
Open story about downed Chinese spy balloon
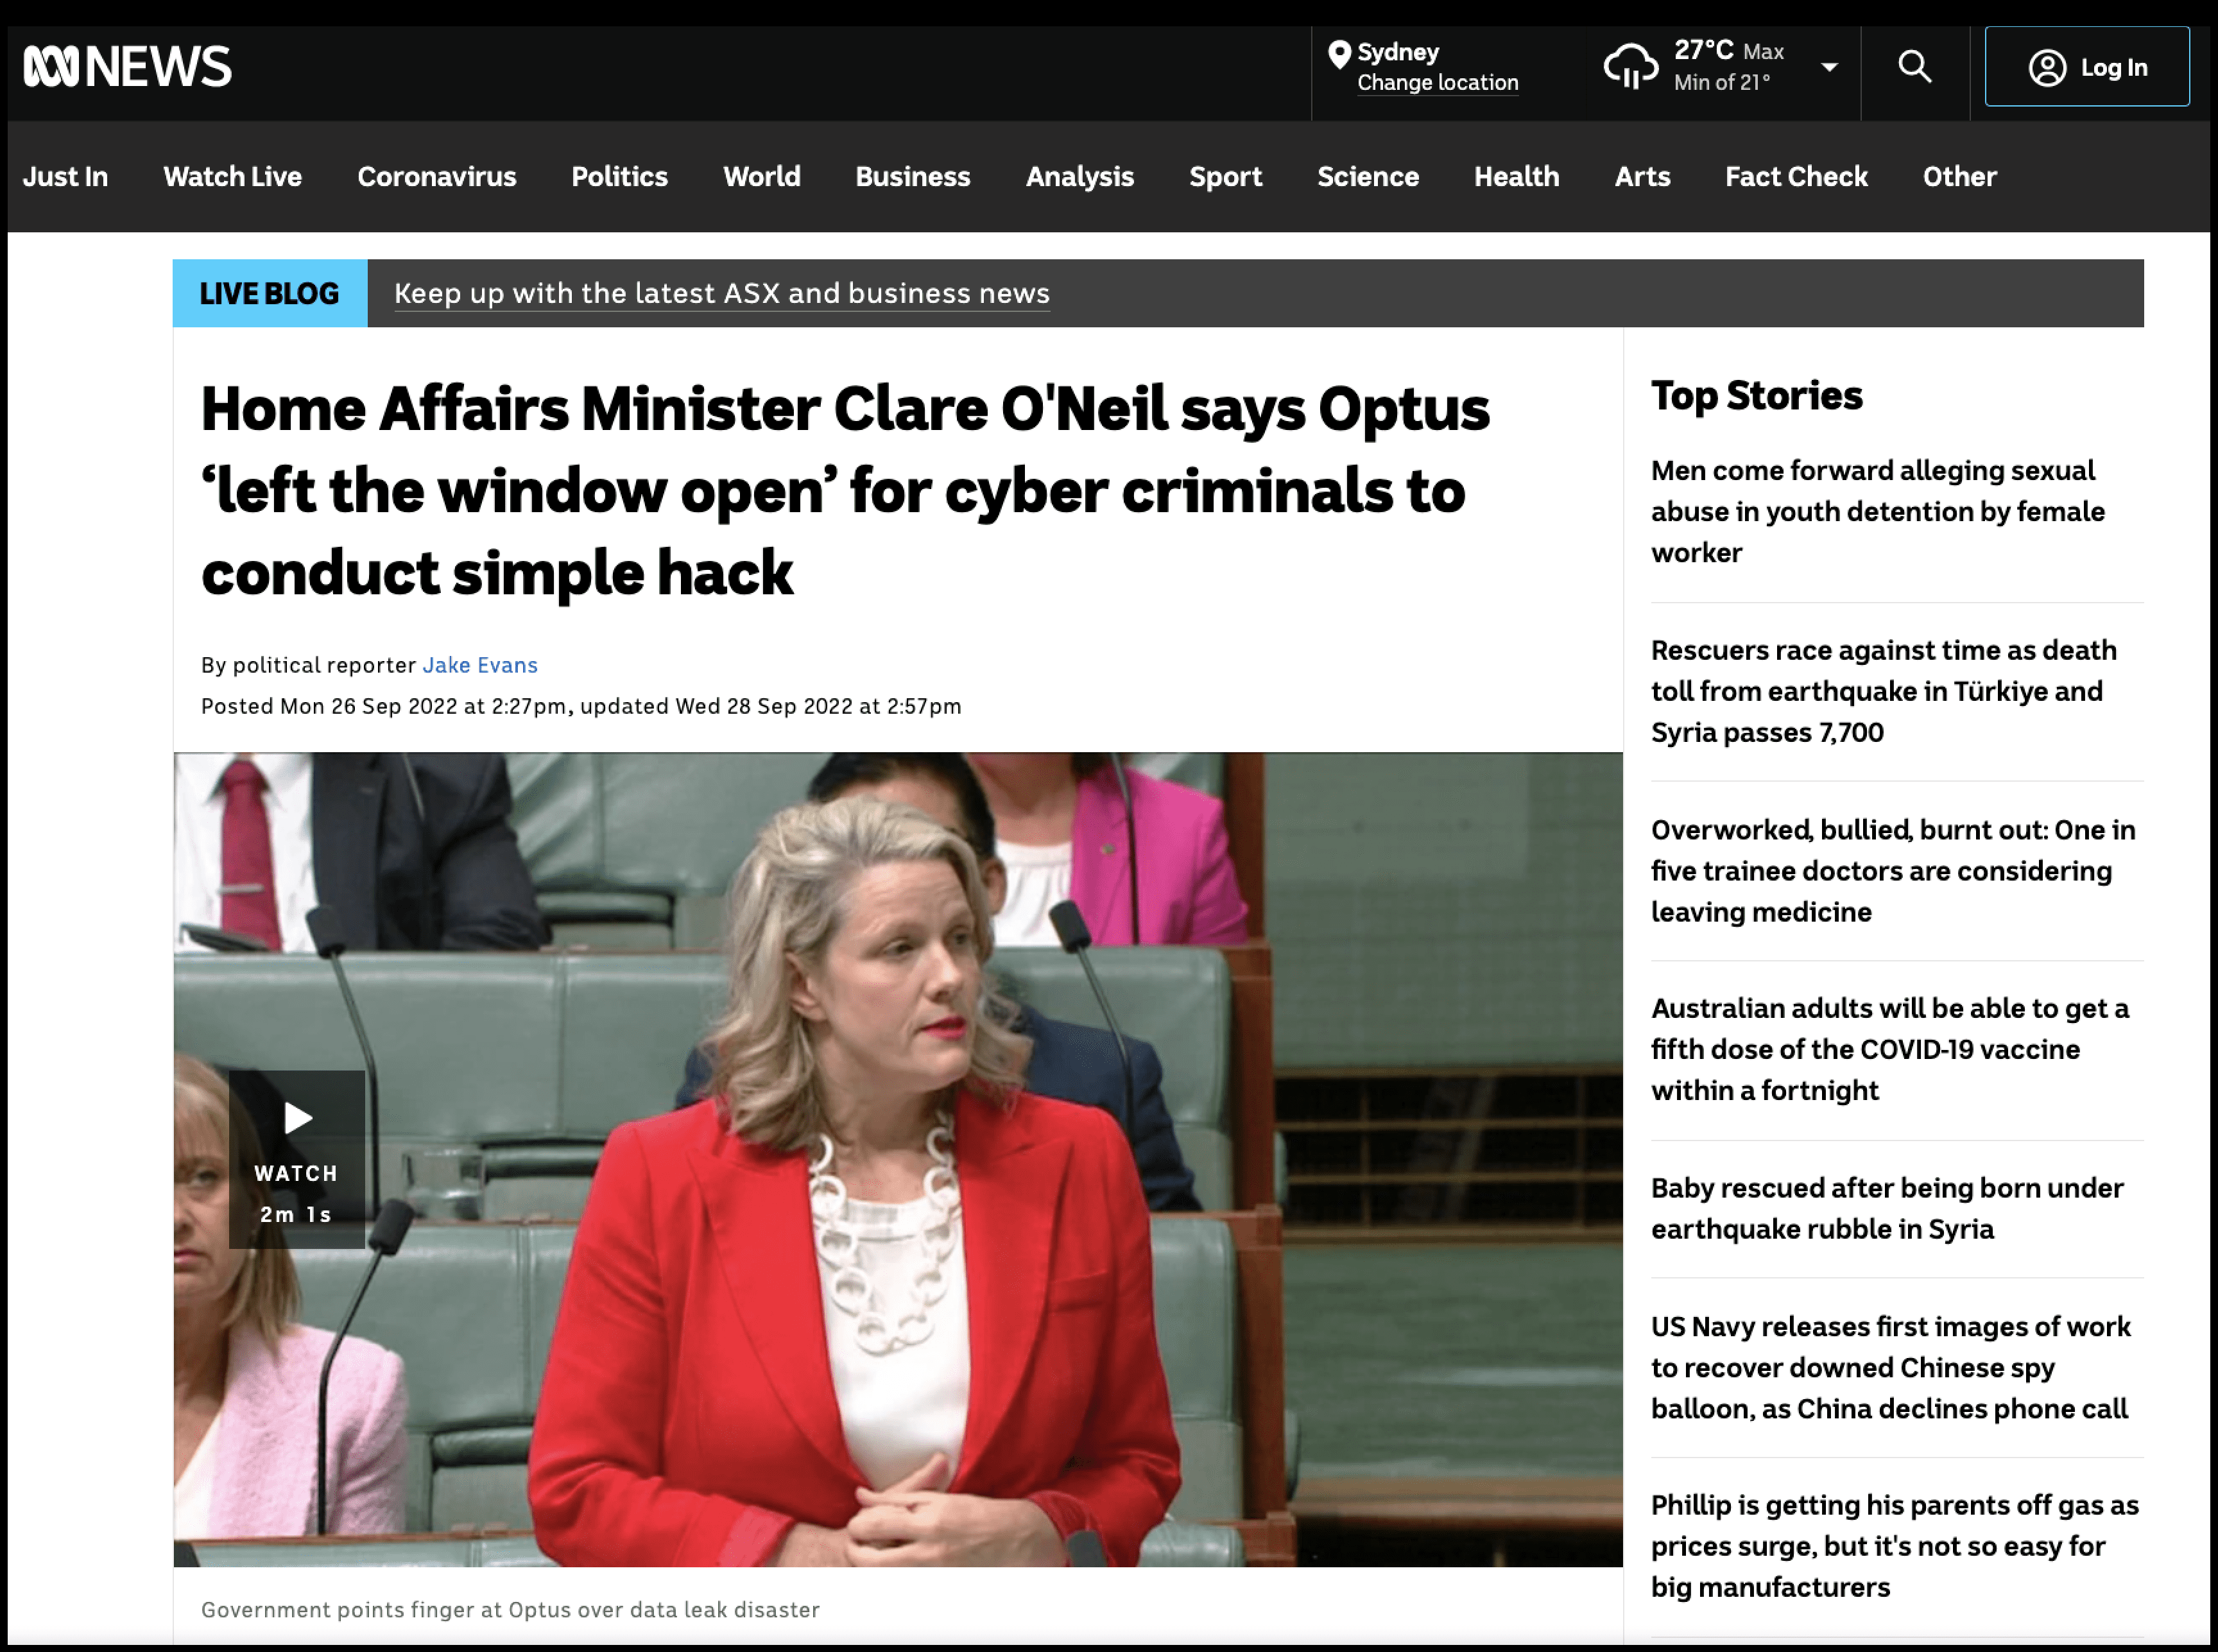(x=1890, y=1367)
